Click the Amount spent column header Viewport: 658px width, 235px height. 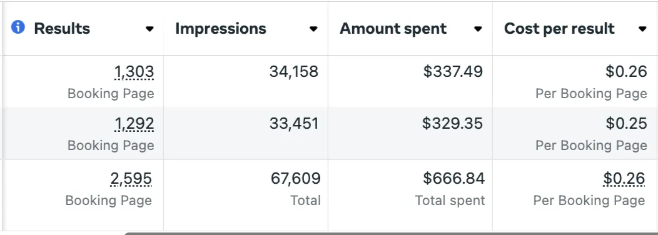393,29
